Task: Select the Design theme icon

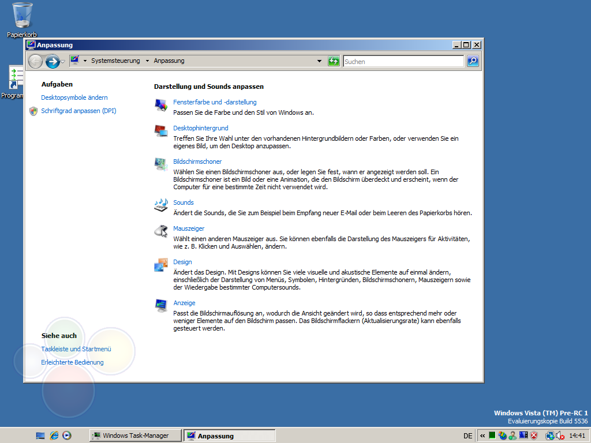Action: tap(161, 265)
